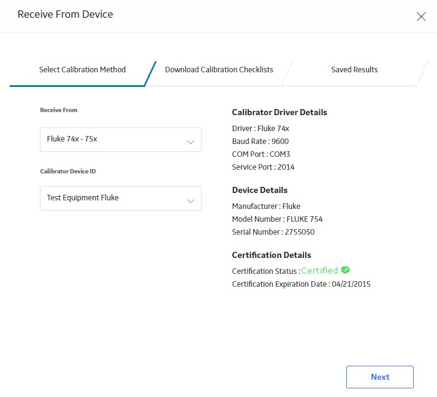Click the Certification Expiration Date value
This screenshot has width=437, height=397.
(x=351, y=284)
